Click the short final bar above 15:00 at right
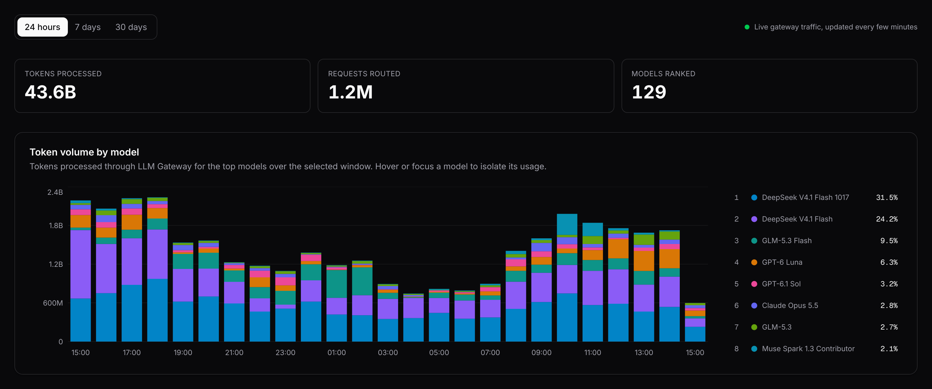Screen dimensions: 932x389 (x=695, y=322)
